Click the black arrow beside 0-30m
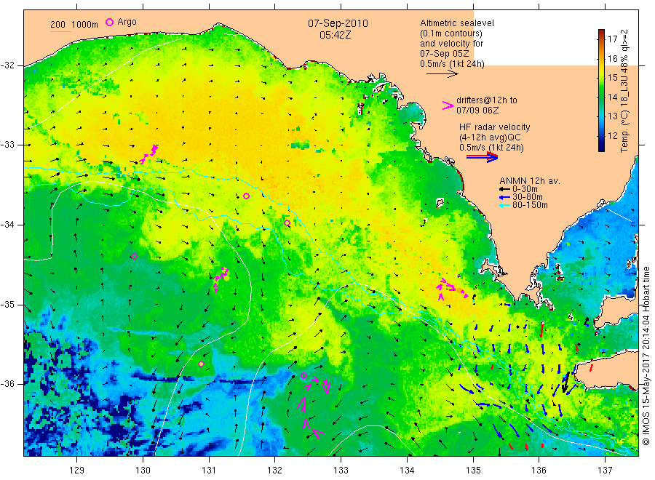Viewport: 655px width, 480px height. pyautogui.click(x=504, y=189)
